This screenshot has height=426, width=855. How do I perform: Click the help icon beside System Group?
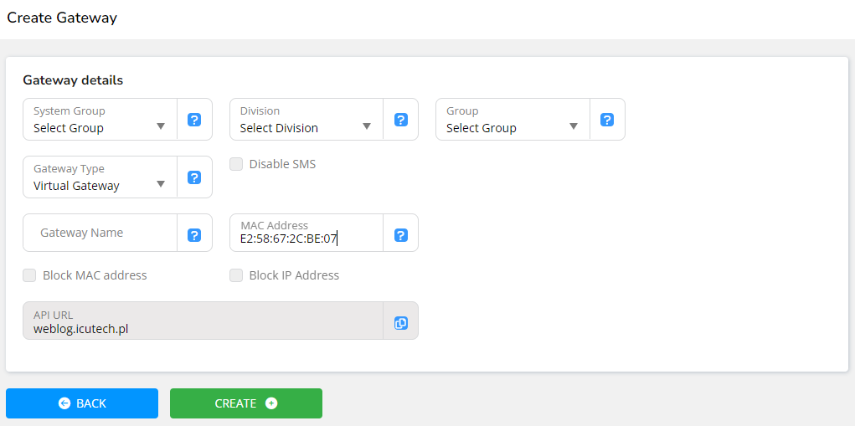pyautogui.click(x=194, y=120)
